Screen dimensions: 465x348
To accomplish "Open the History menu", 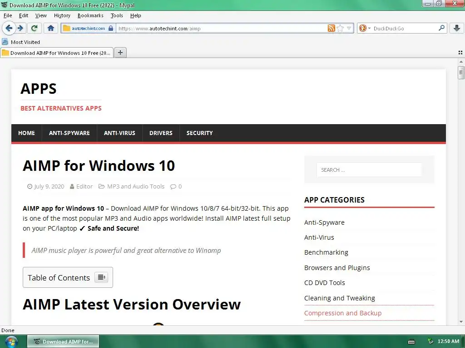I will (62, 15).
